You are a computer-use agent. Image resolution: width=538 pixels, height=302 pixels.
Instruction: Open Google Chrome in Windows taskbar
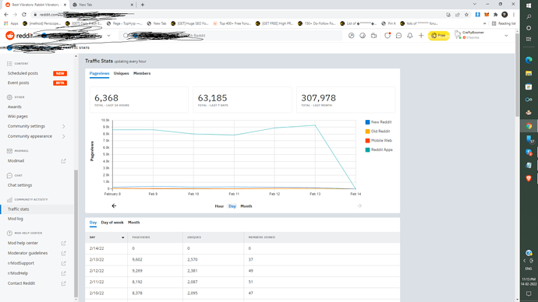click(529, 126)
